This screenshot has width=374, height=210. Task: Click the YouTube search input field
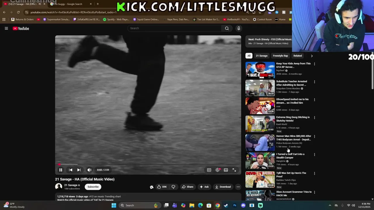[x=174, y=28]
